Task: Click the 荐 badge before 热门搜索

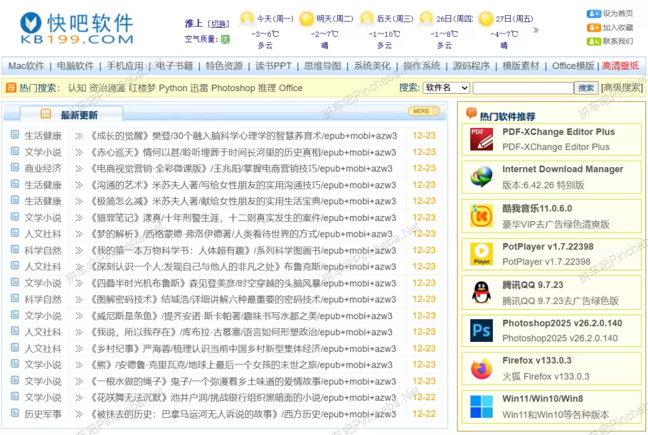Action: point(11,87)
